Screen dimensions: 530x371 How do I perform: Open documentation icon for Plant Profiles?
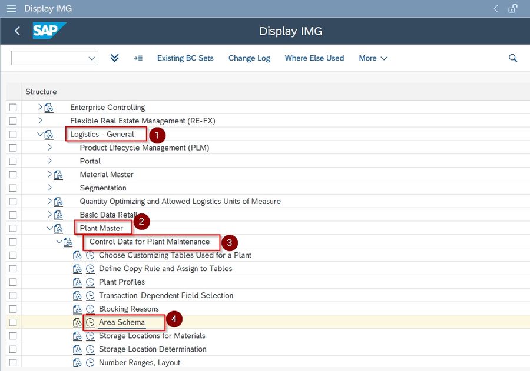(77, 282)
